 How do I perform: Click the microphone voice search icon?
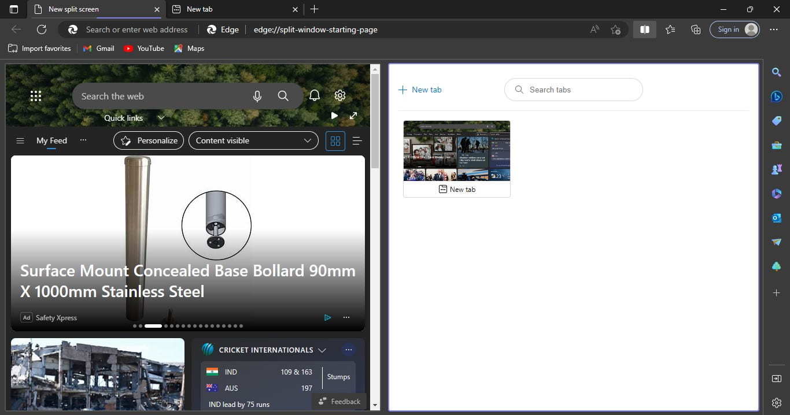257,96
